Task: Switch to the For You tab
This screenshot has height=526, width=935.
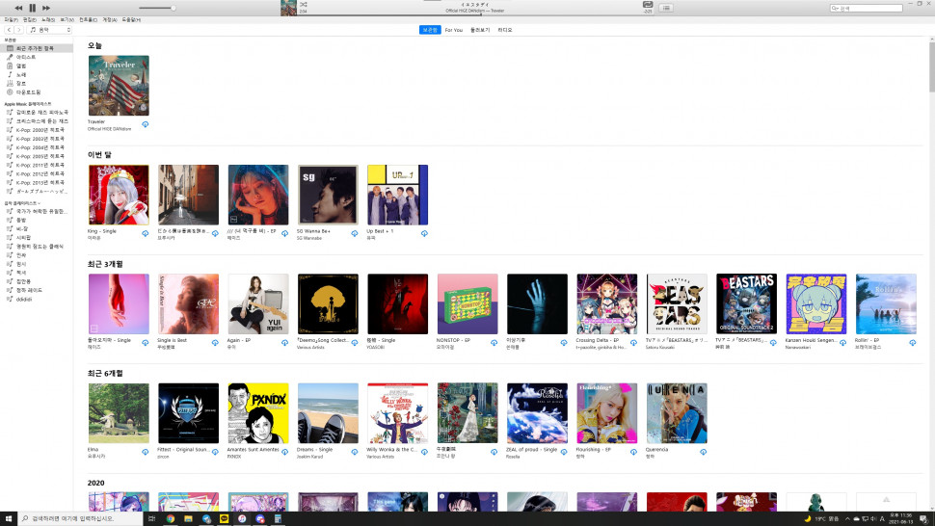Action: 454,30
